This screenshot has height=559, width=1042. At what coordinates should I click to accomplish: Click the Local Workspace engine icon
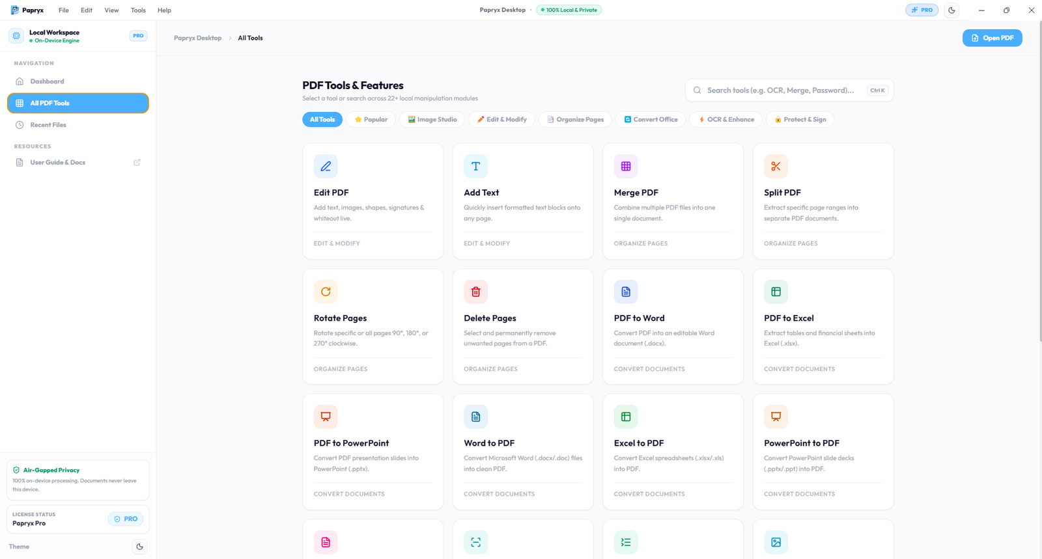point(16,36)
